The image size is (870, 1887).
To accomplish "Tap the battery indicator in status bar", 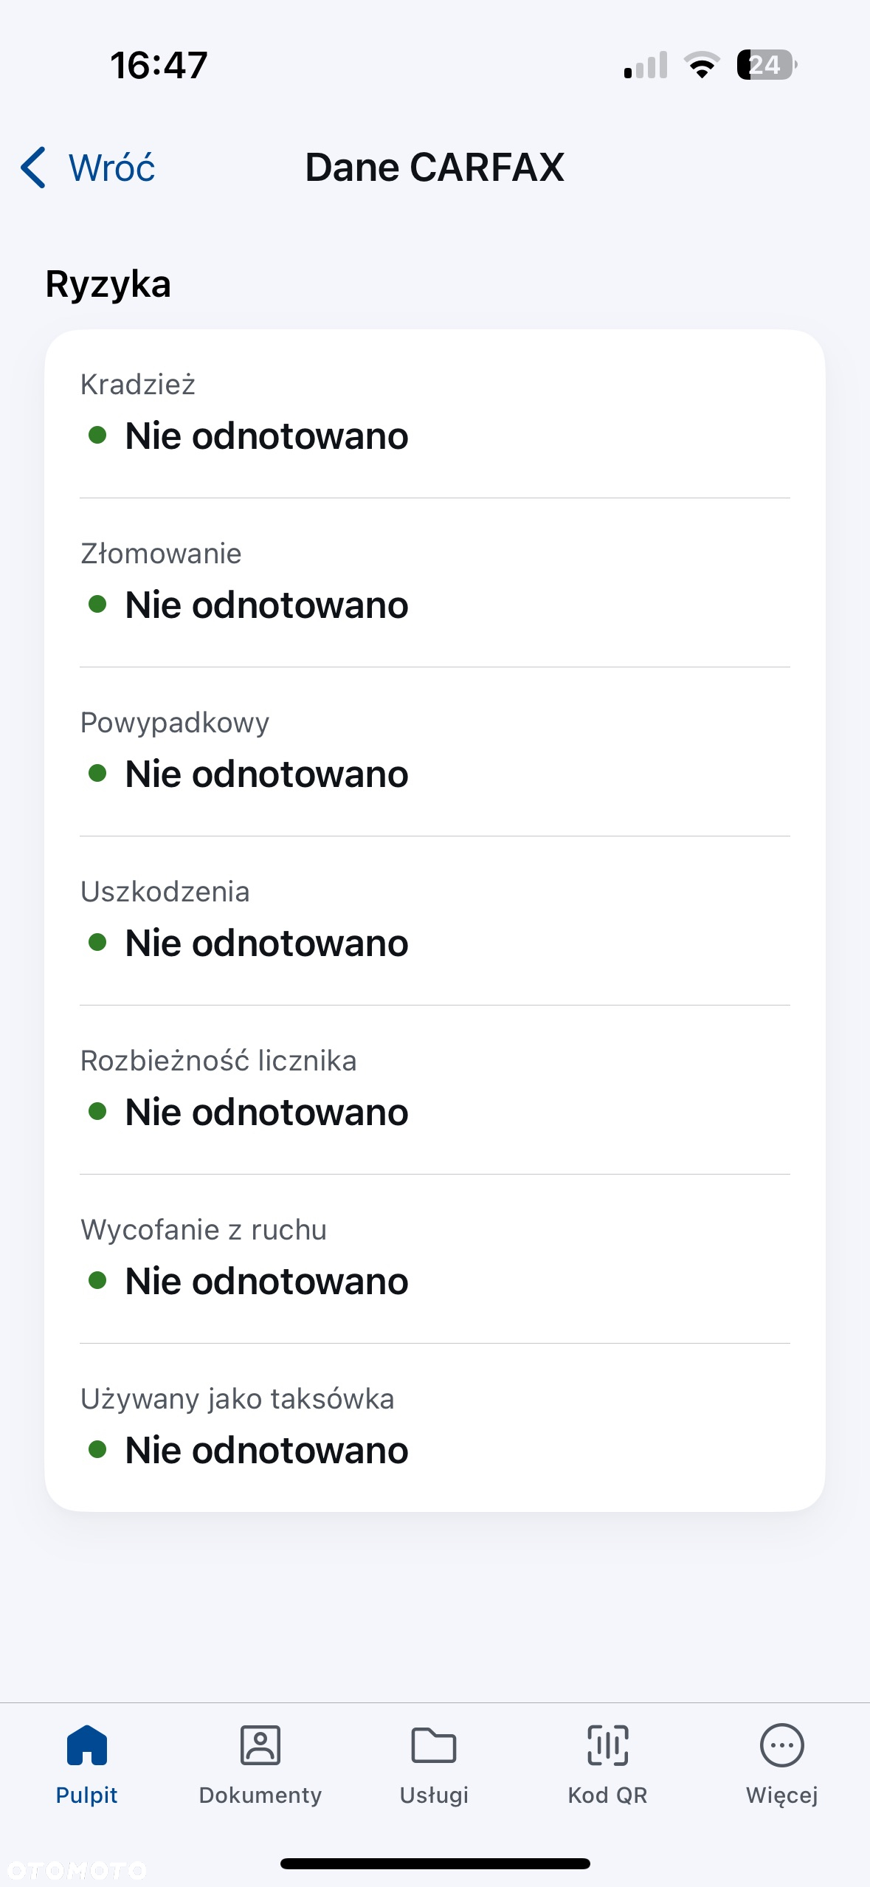I will tap(767, 65).
